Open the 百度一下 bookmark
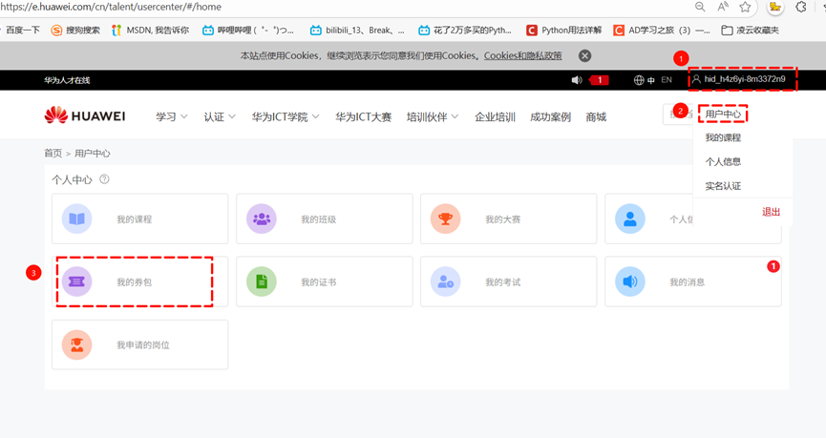826x438 pixels. coord(21,30)
